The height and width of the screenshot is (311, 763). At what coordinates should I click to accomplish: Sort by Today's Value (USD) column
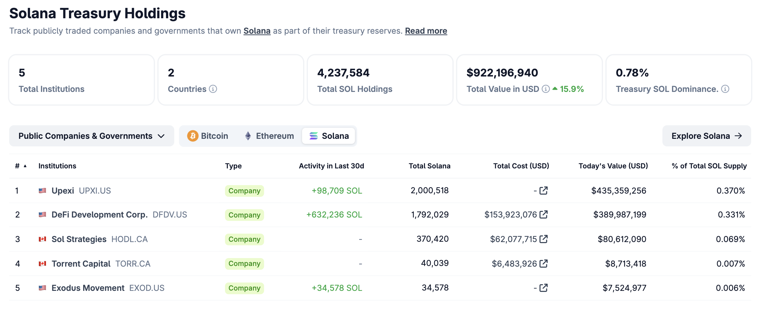[x=613, y=166]
